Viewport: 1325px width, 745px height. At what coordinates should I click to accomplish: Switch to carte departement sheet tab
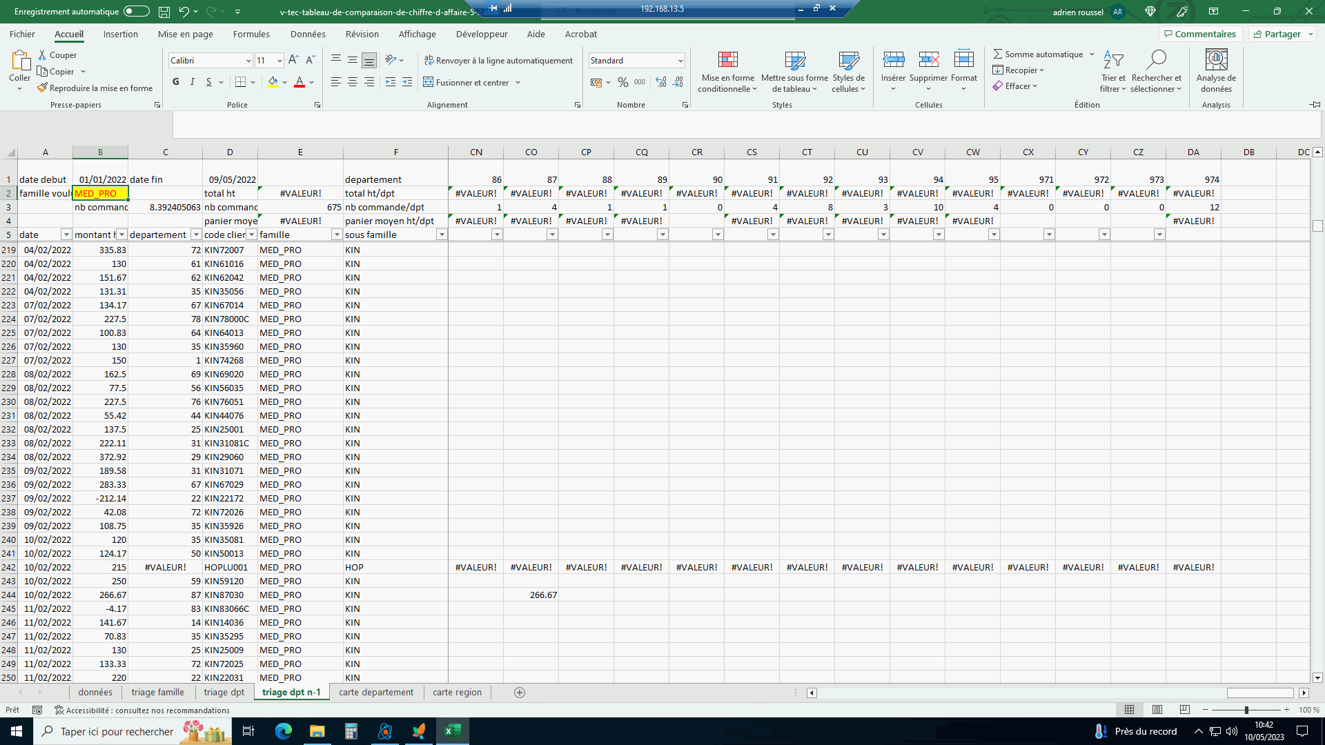[376, 693]
